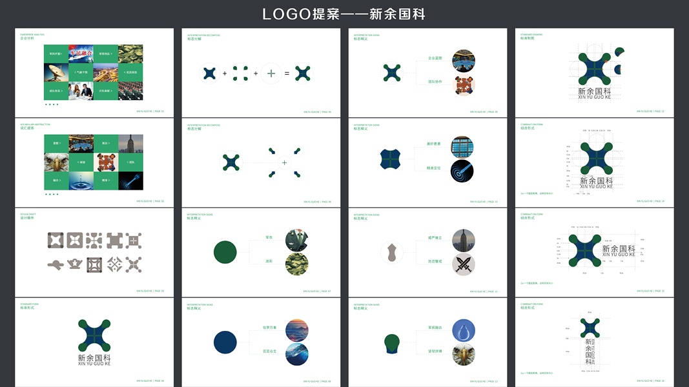This screenshot has width=689, height=387.
Task: Click the green head-shaped icon in dashed circle
Action: click(391, 343)
